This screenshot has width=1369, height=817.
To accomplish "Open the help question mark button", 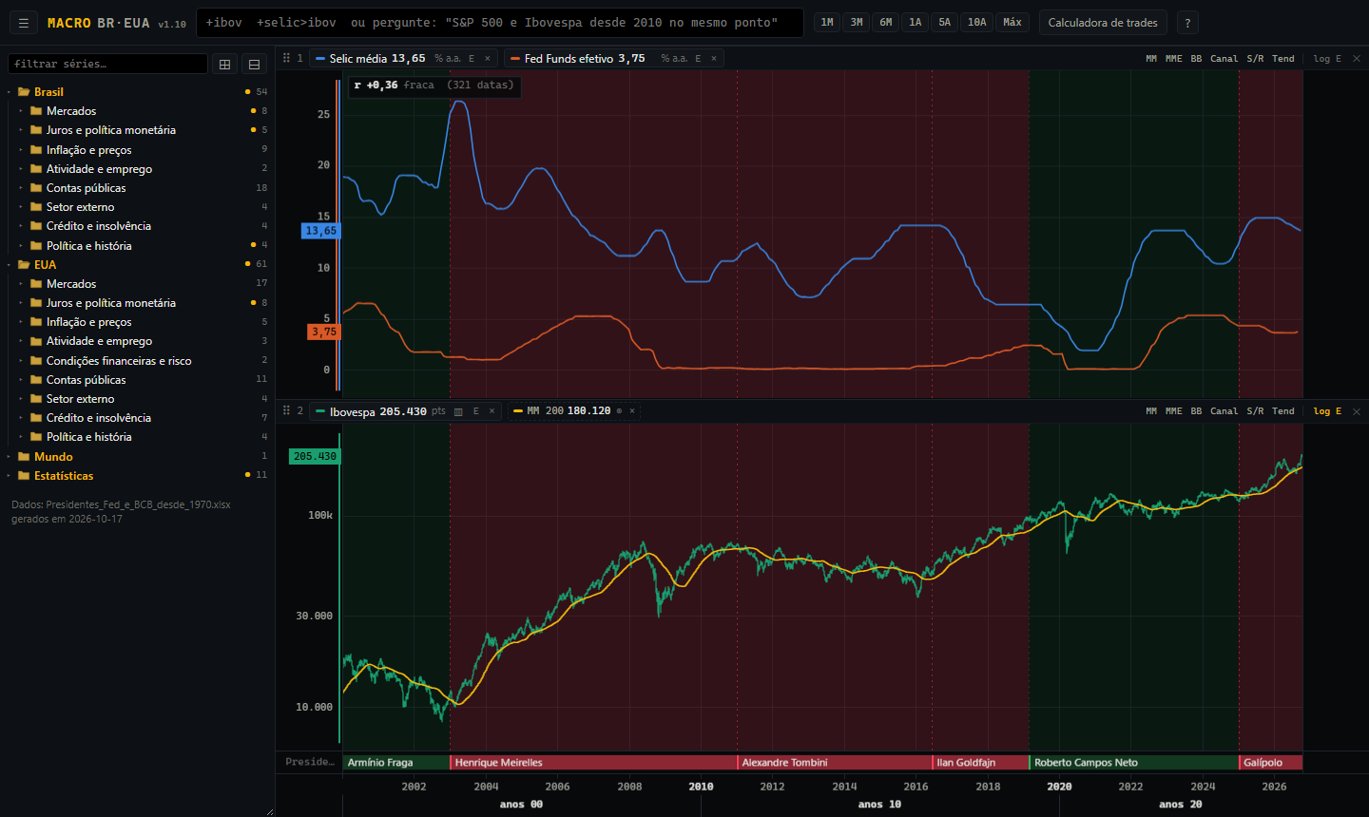I will [1187, 23].
